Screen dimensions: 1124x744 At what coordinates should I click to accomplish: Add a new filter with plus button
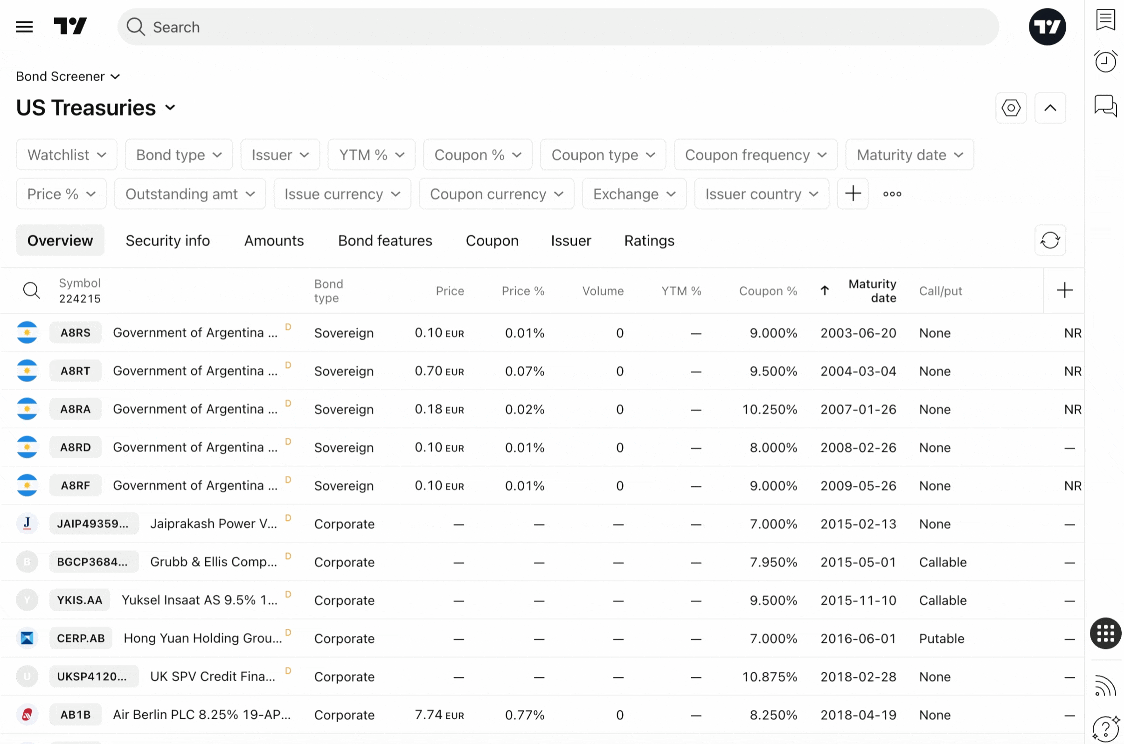coord(853,193)
